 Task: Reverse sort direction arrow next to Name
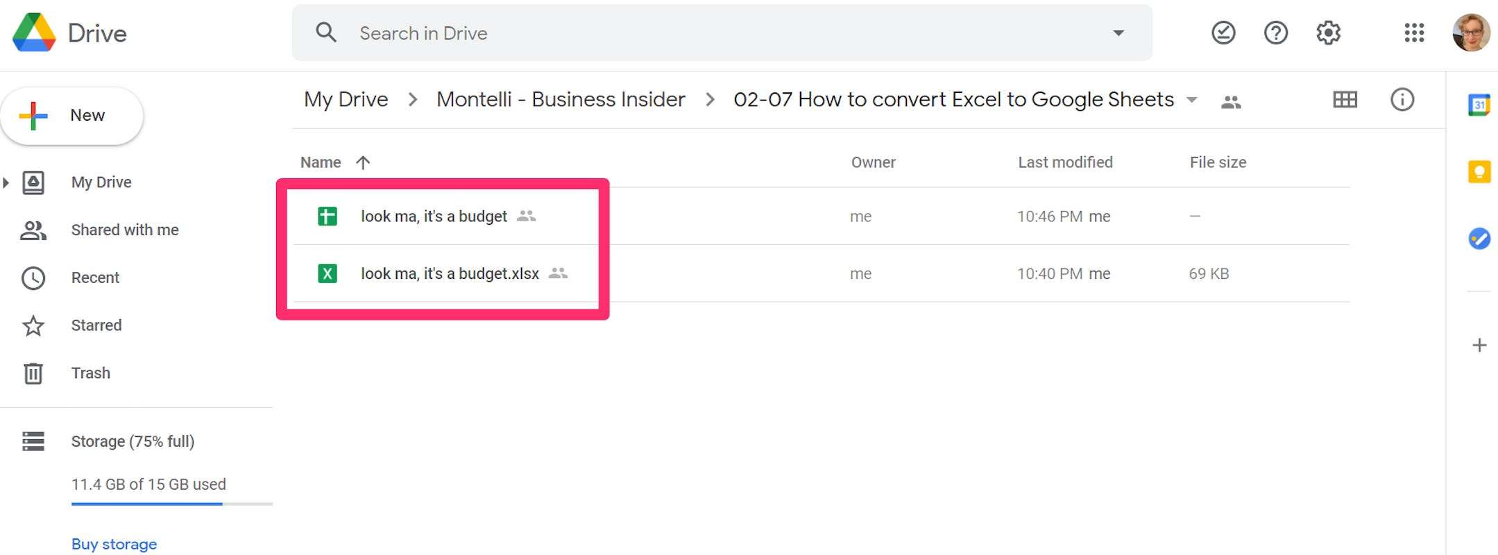pos(363,162)
